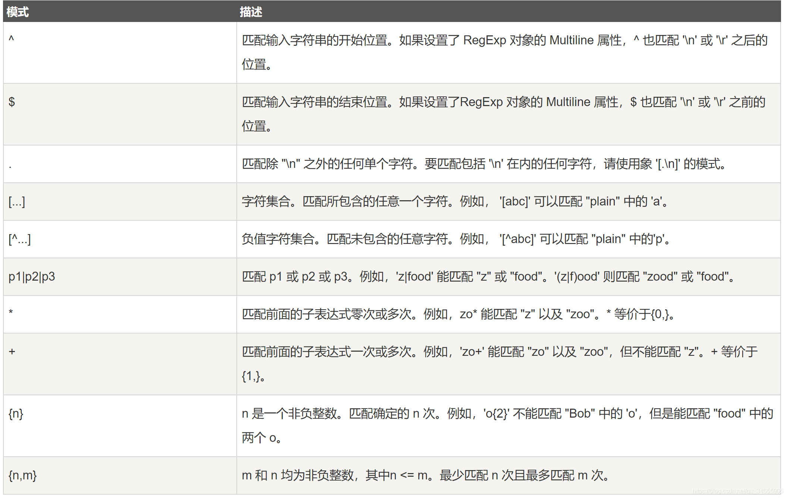The height and width of the screenshot is (498, 787).
Task: Click the {n,m} pattern cell
Action: pos(22,475)
